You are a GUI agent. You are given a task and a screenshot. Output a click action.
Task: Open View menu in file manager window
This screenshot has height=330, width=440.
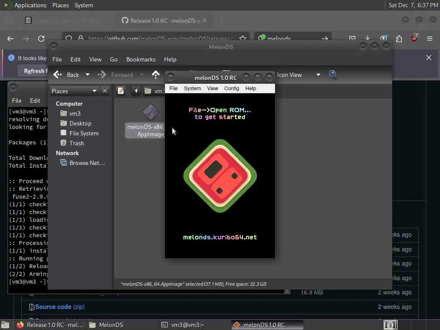tap(95, 59)
